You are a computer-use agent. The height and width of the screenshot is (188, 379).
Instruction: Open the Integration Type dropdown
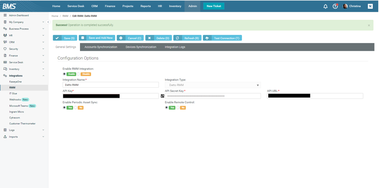[212, 85]
